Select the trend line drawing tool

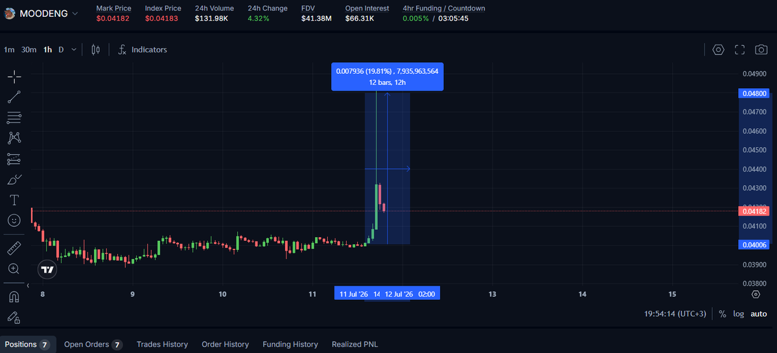coord(14,97)
